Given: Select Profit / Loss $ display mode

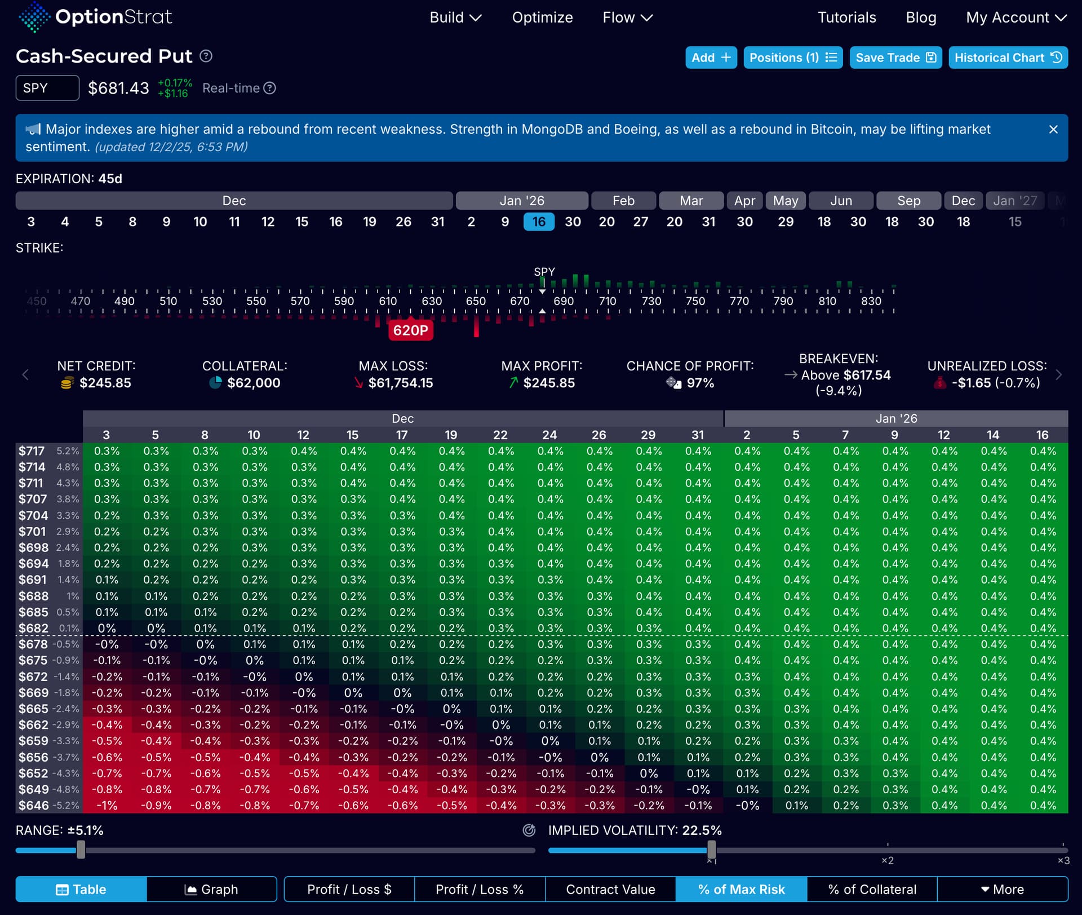Looking at the screenshot, I should pyautogui.click(x=349, y=889).
